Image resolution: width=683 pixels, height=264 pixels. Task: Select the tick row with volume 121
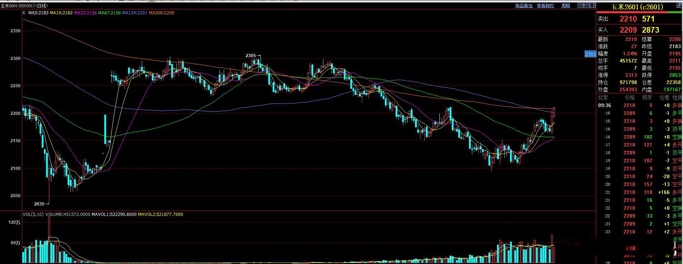[640, 145]
